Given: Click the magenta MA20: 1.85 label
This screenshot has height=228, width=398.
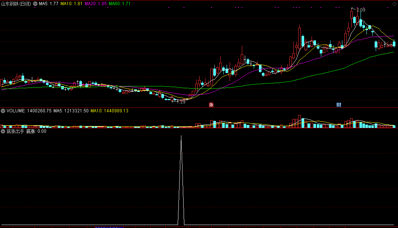Looking at the screenshot, I should pyautogui.click(x=95, y=4).
